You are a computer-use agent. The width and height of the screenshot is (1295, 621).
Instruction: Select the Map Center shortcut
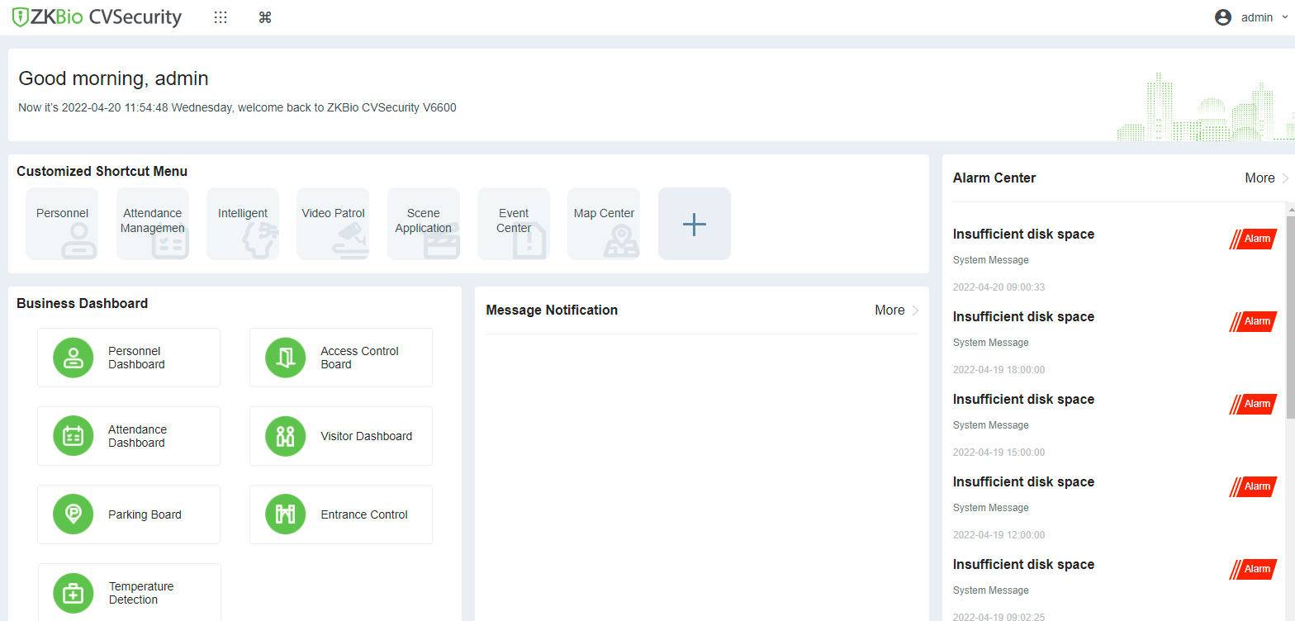pyautogui.click(x=604, y=224)
